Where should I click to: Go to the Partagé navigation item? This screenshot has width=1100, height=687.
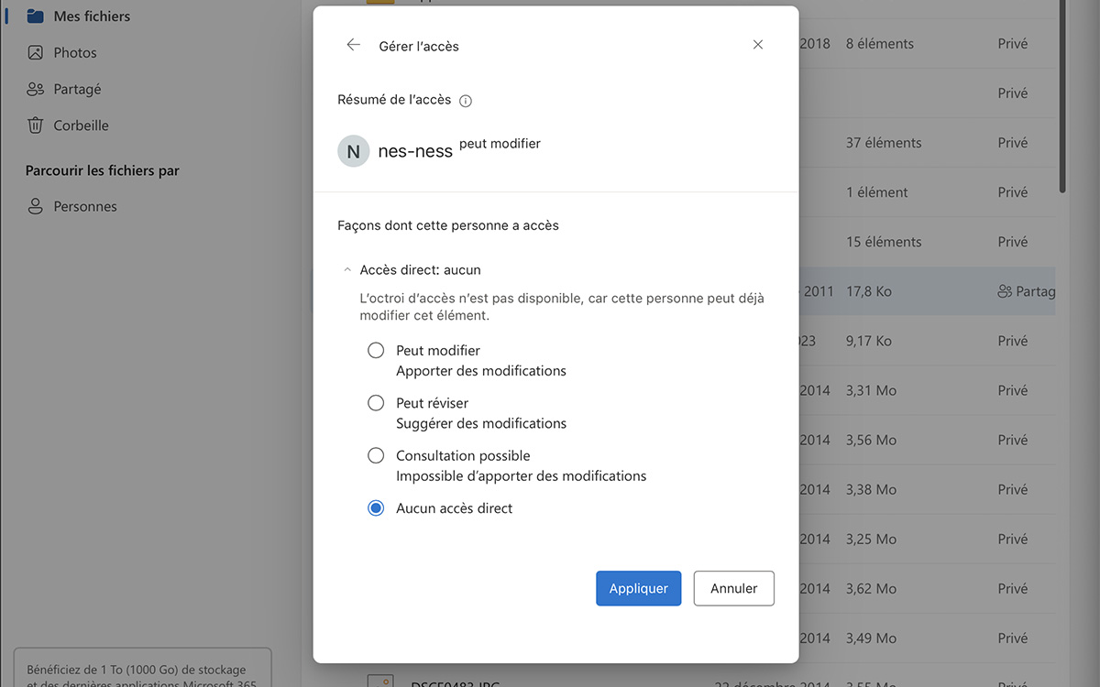77,89
